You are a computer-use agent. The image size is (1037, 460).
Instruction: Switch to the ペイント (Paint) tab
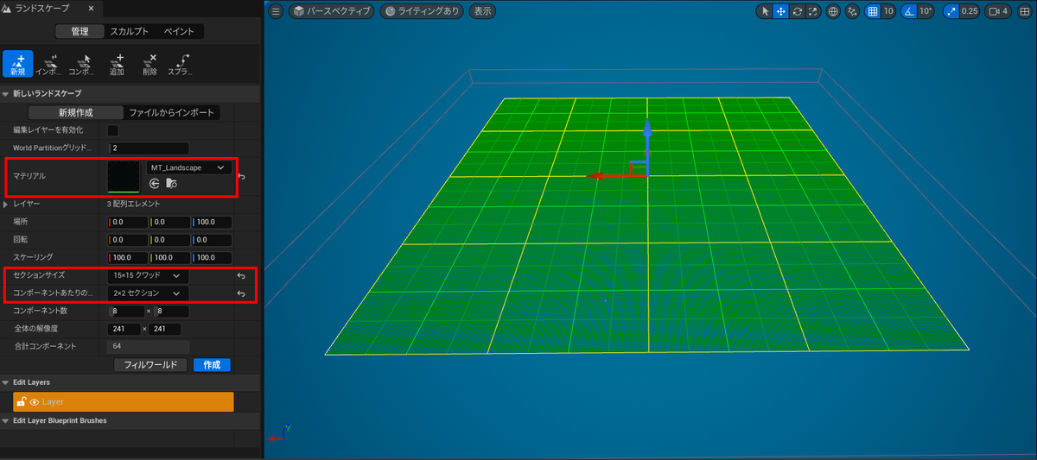180,32
